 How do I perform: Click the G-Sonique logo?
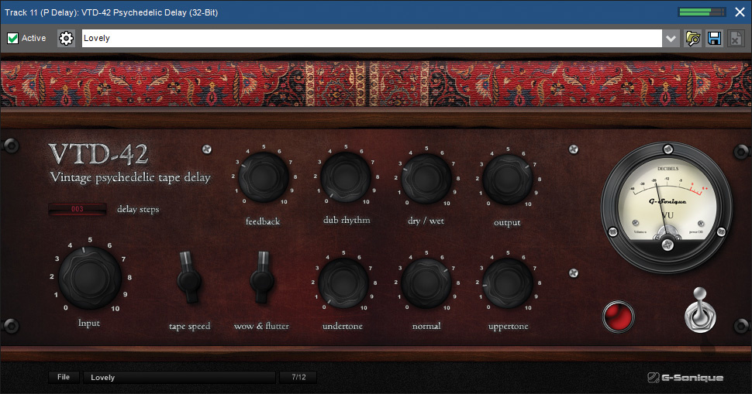click(x=685, y=378)
